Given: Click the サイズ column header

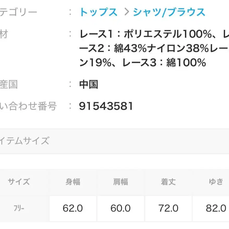Looking at the screenshot, I should (19, 182).
